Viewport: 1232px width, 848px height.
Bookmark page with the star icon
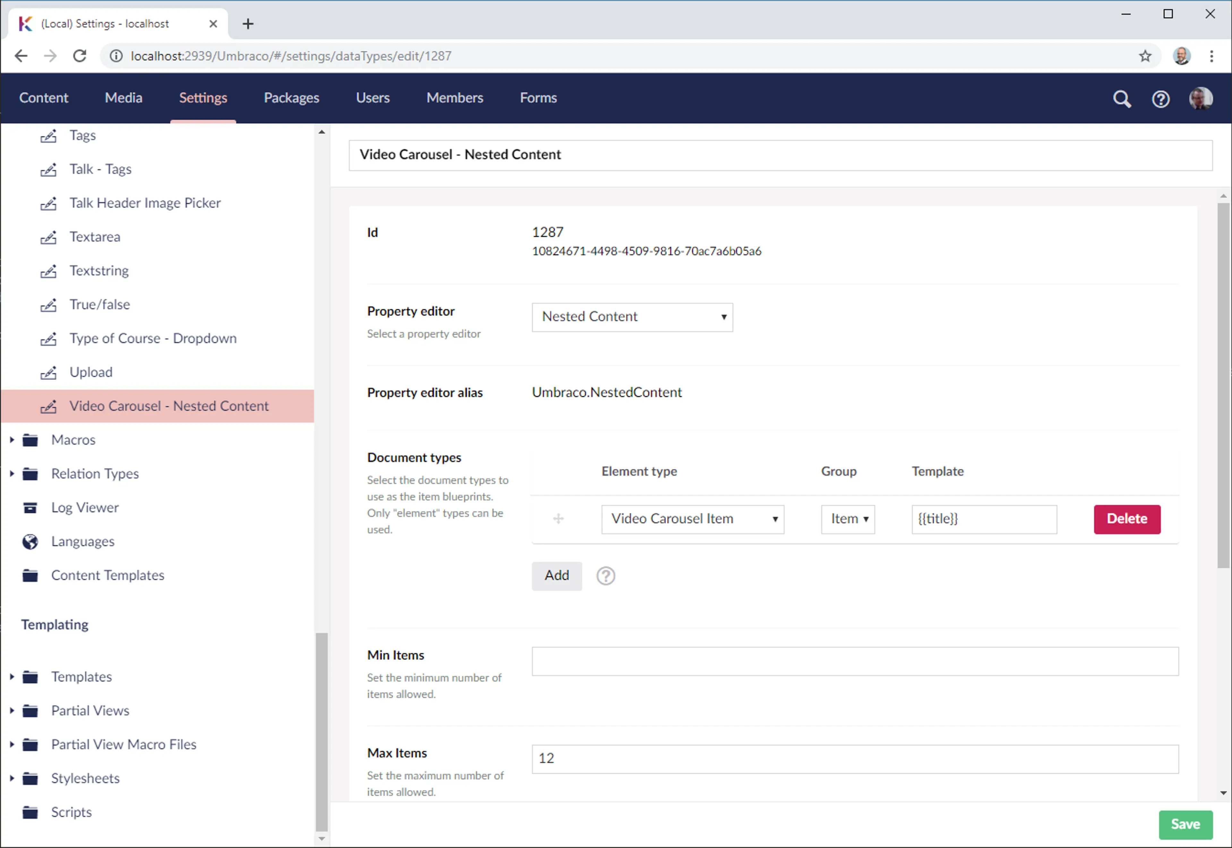1145,56
